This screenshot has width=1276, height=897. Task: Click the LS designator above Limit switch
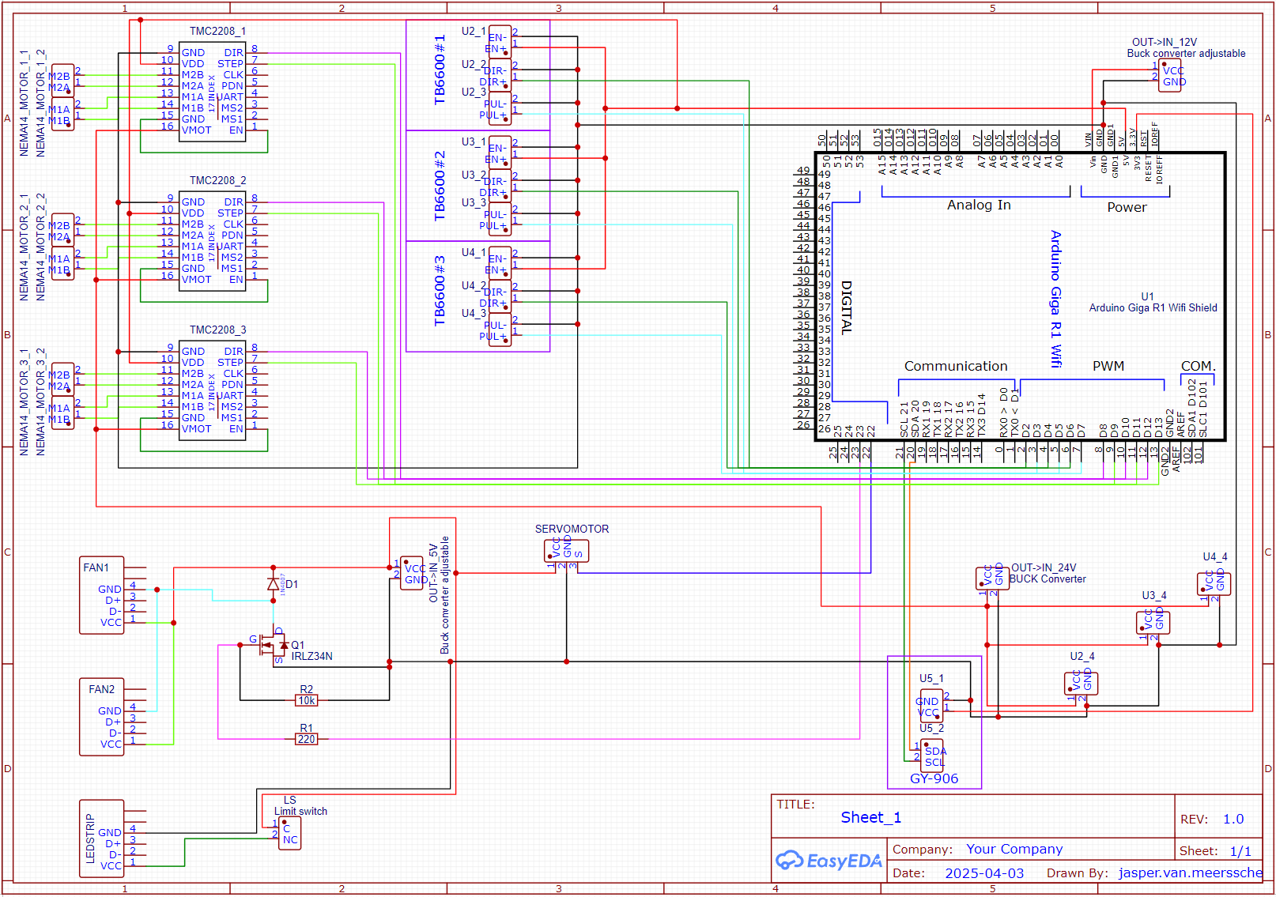point(289,800)
